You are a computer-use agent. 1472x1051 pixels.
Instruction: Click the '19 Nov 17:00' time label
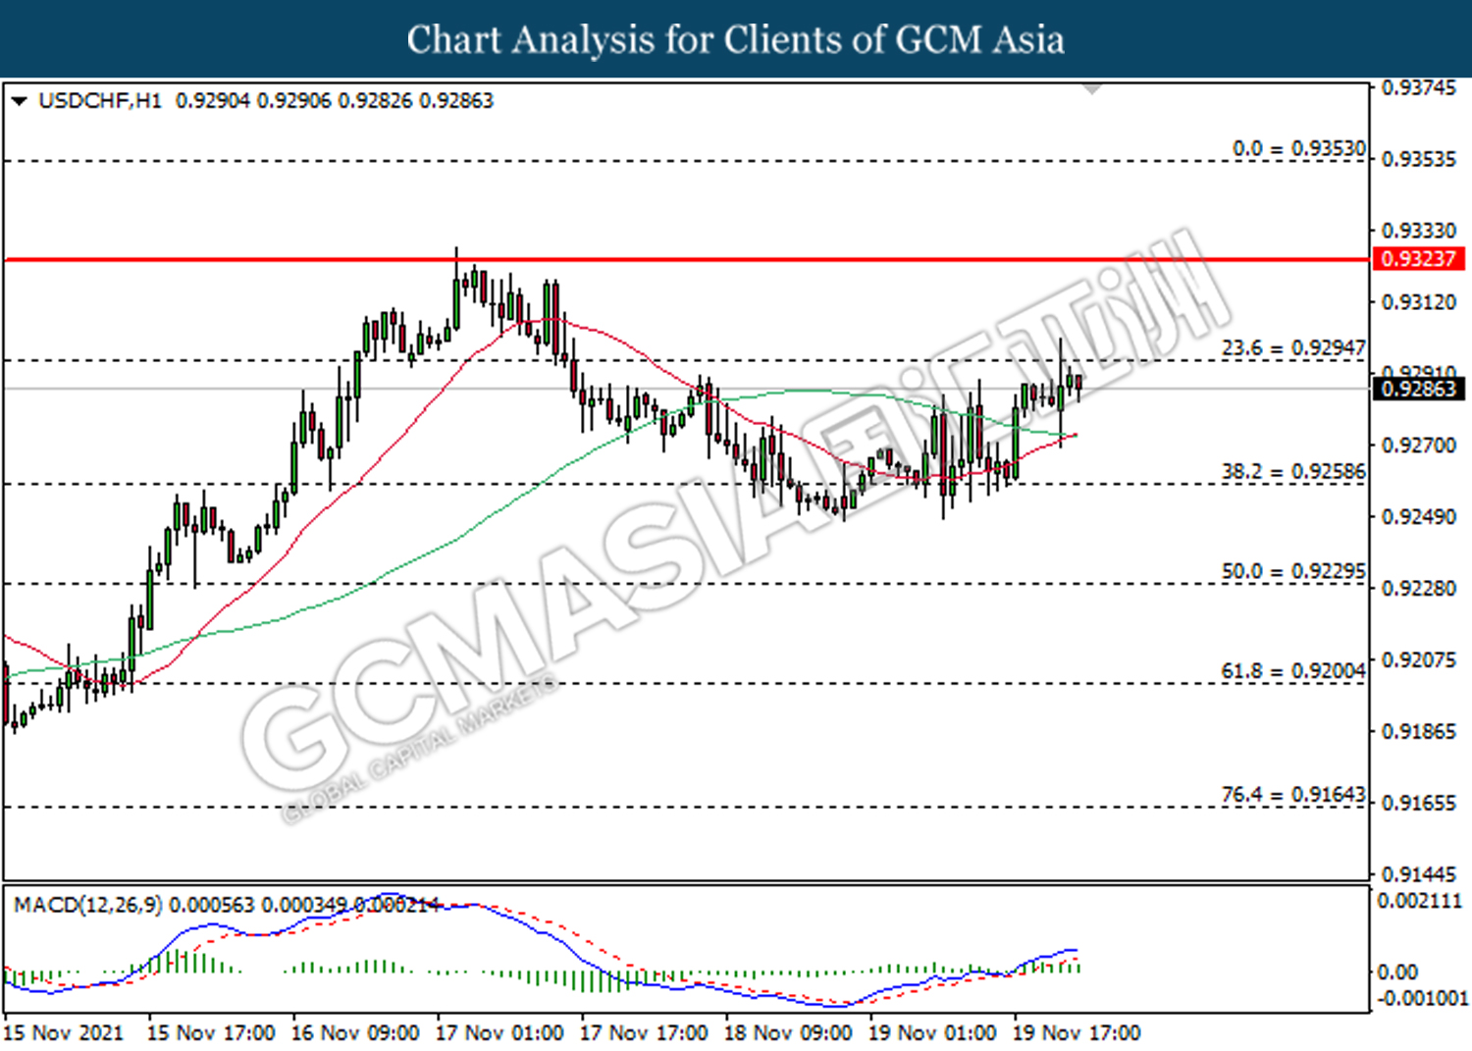1077,1033
